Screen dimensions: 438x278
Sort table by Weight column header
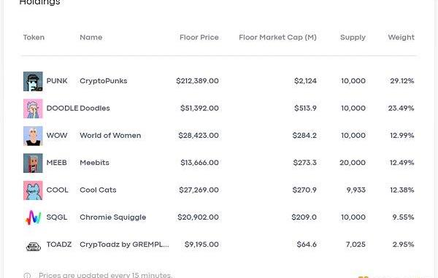401,37
